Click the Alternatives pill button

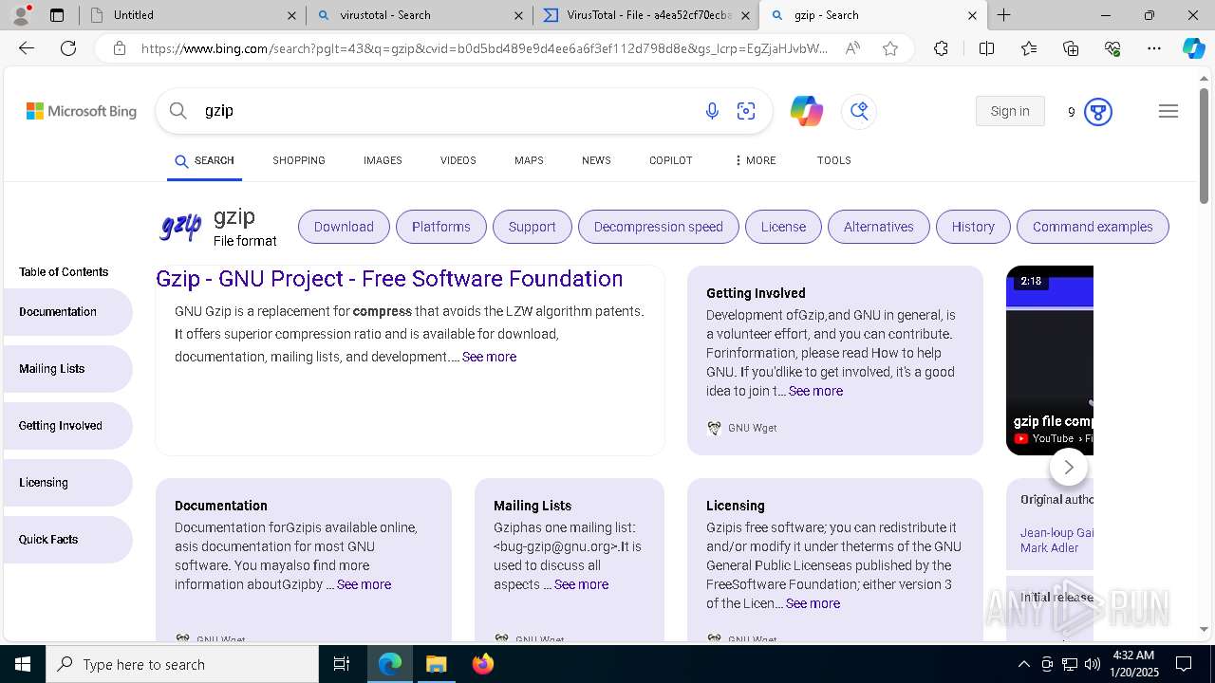tap(879, 227)
